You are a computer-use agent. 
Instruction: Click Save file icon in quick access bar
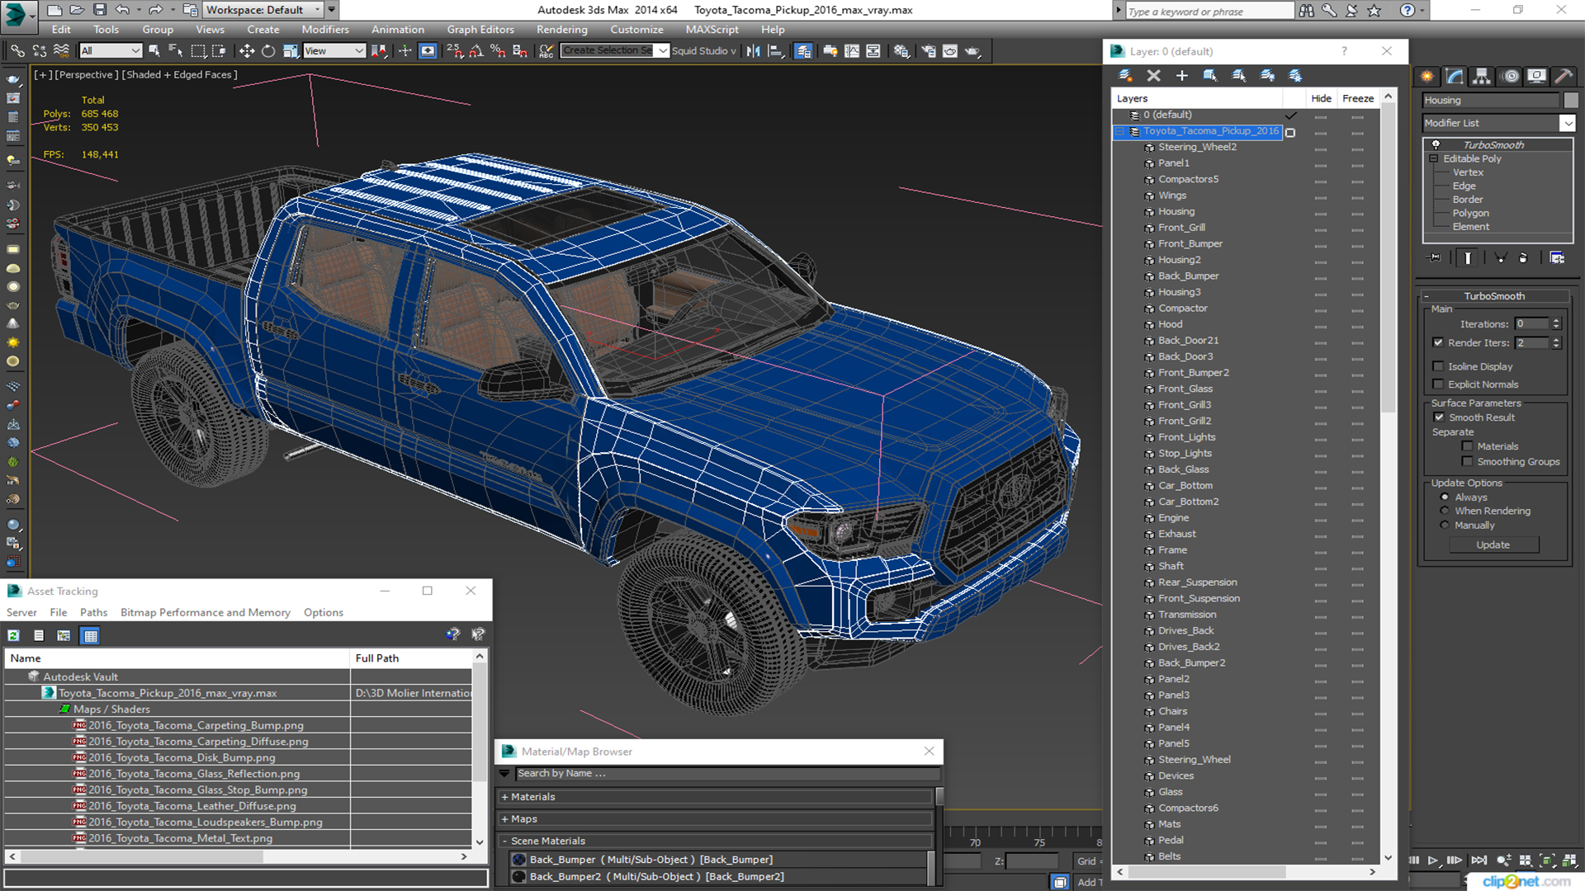tap(99, 10)
